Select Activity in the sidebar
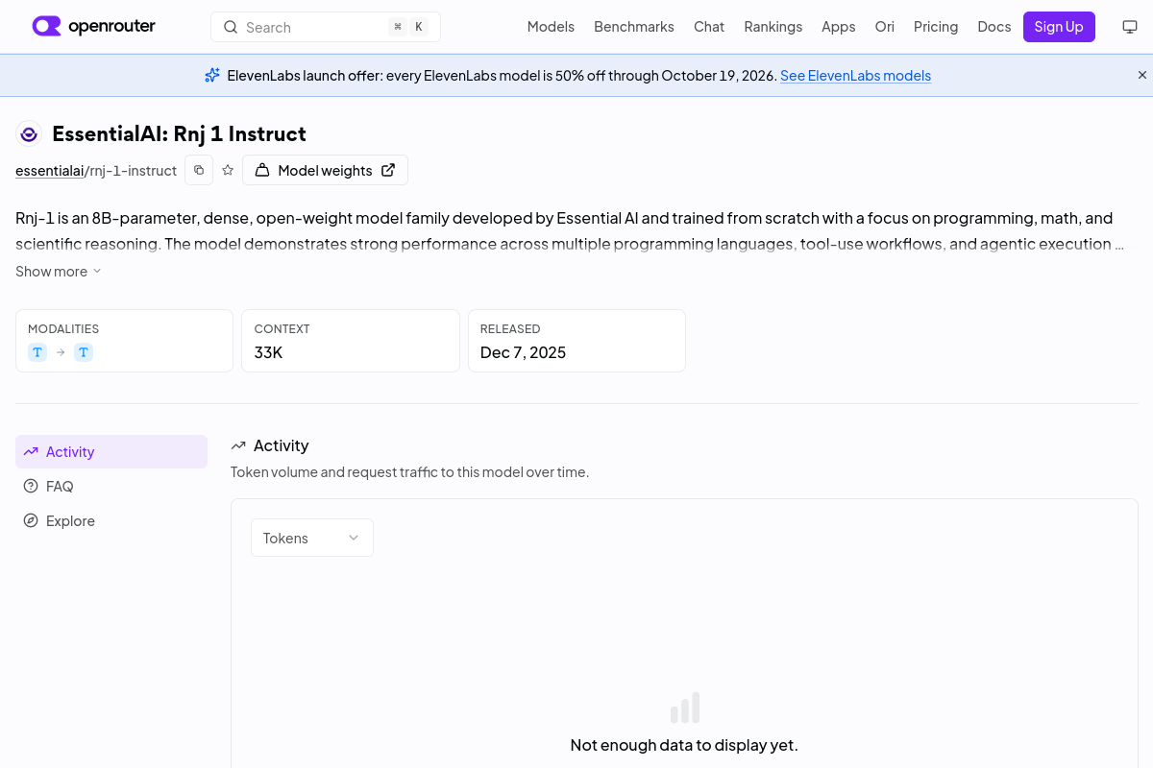 (x=111, y=451)
